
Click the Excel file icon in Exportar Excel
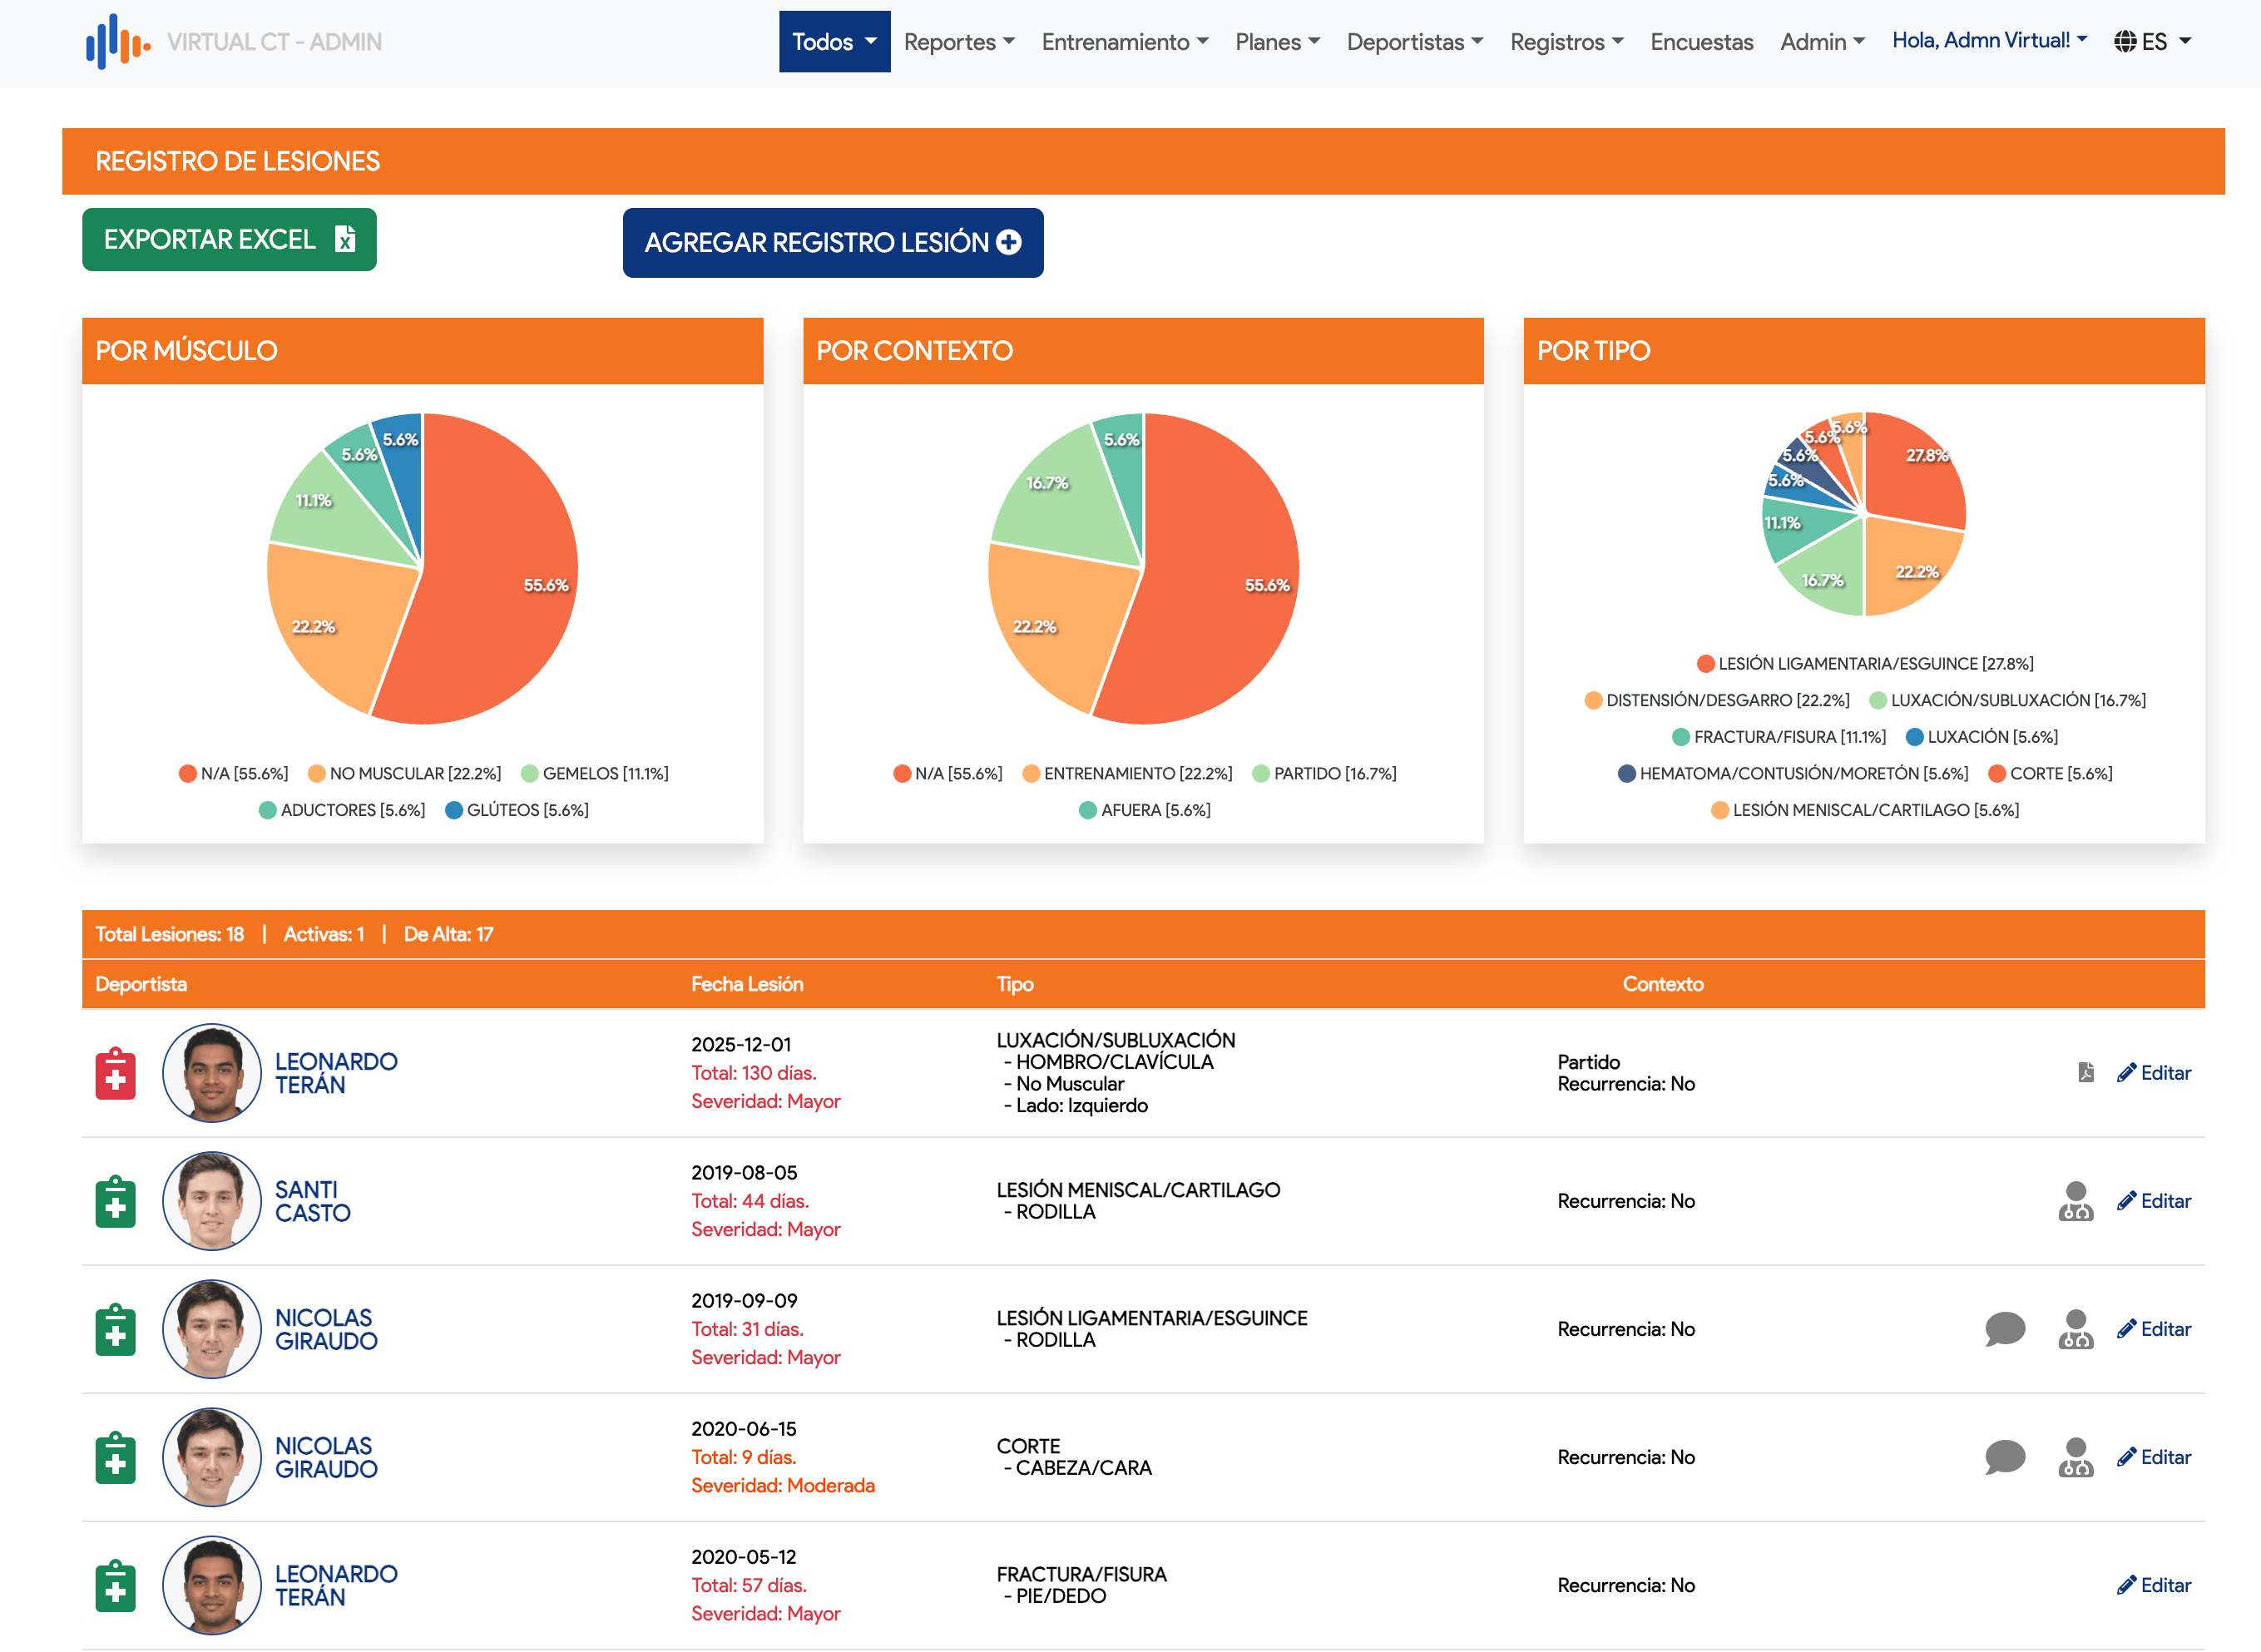346,239
